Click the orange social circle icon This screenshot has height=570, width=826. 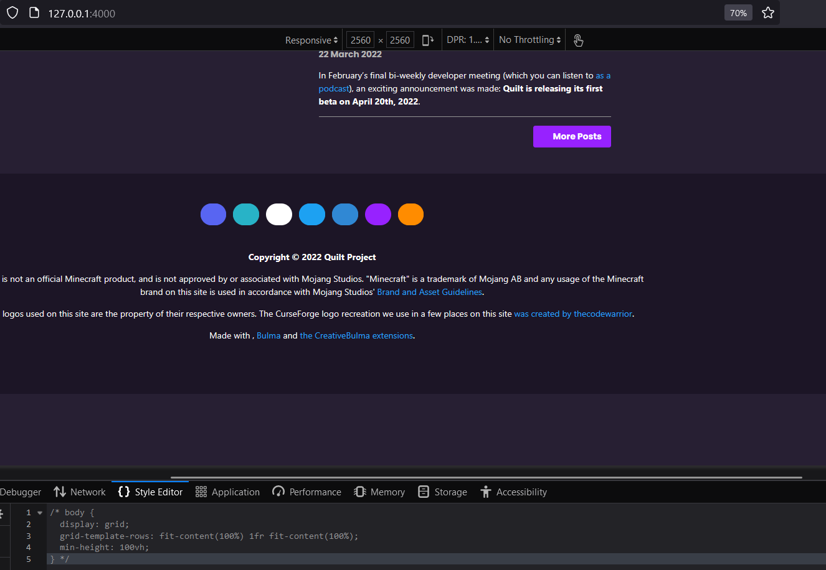click(x=411, y=214)
